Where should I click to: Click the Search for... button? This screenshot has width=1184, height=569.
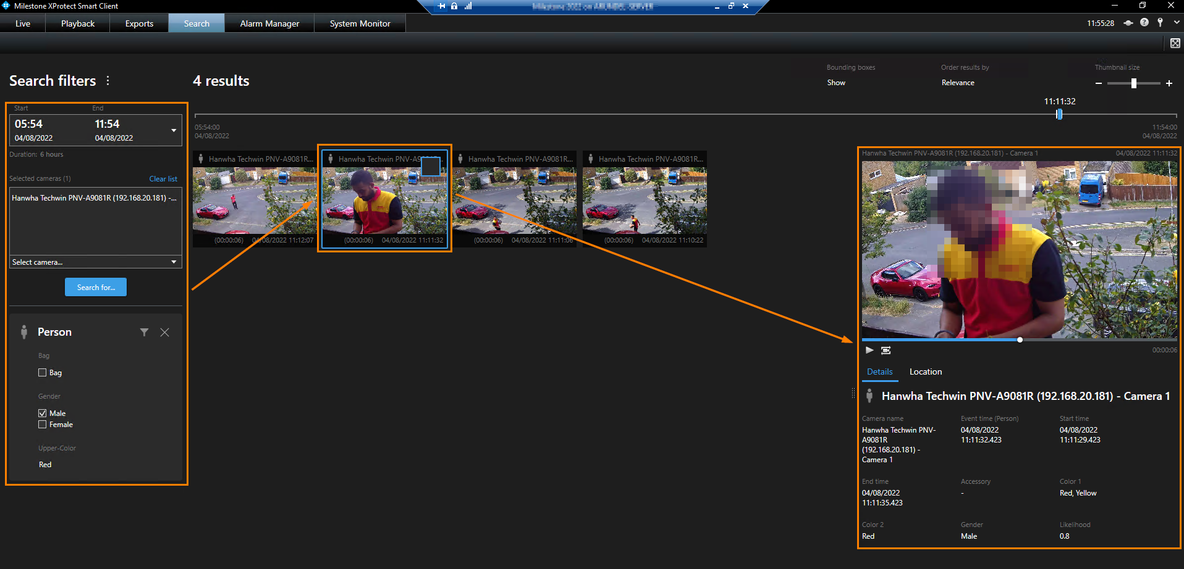[96, 287]
